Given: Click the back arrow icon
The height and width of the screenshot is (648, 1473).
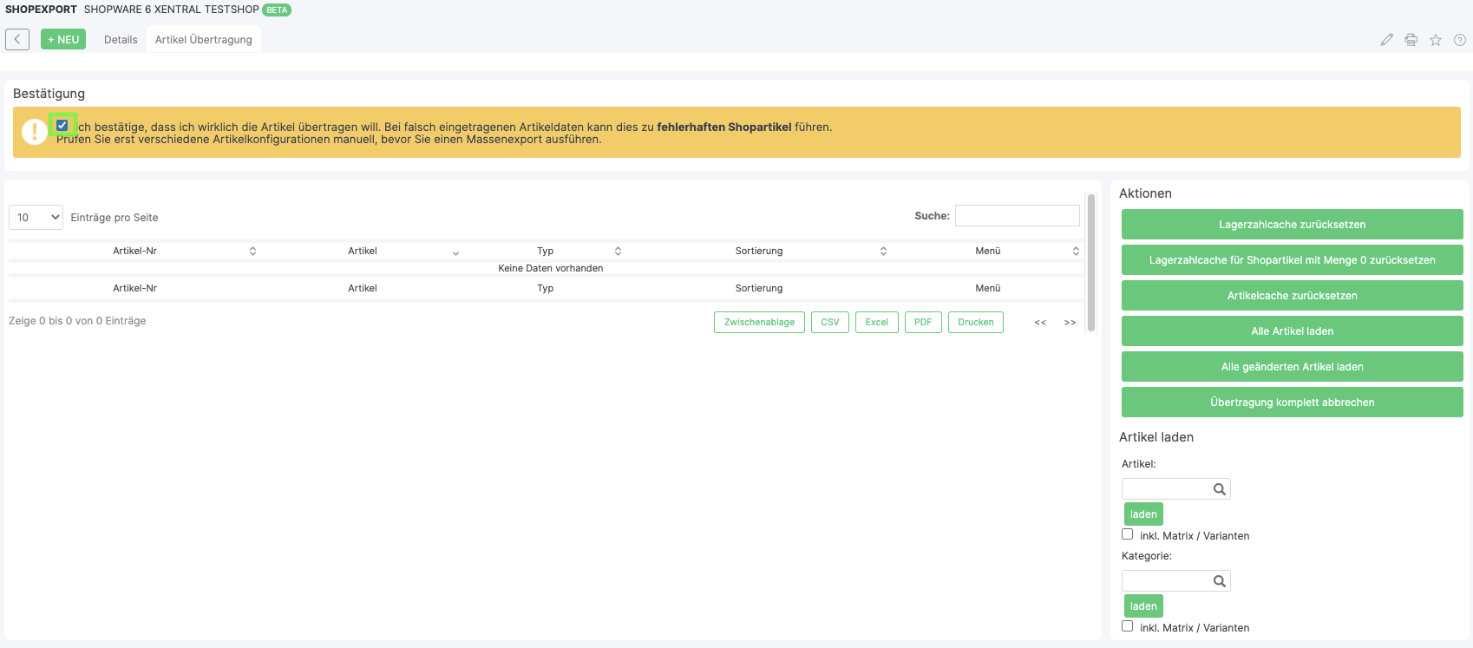Looking at the screenshot, I should click(17, 39).
